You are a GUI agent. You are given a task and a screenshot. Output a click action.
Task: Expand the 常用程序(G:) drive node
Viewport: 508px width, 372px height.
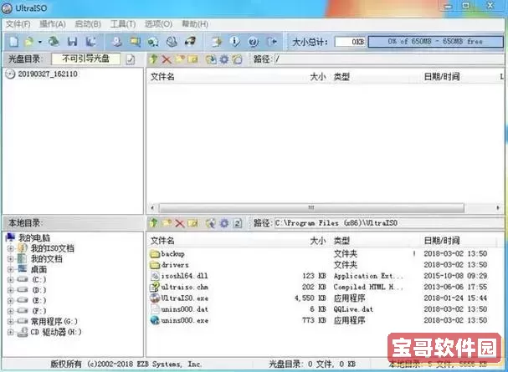[10, 322]
